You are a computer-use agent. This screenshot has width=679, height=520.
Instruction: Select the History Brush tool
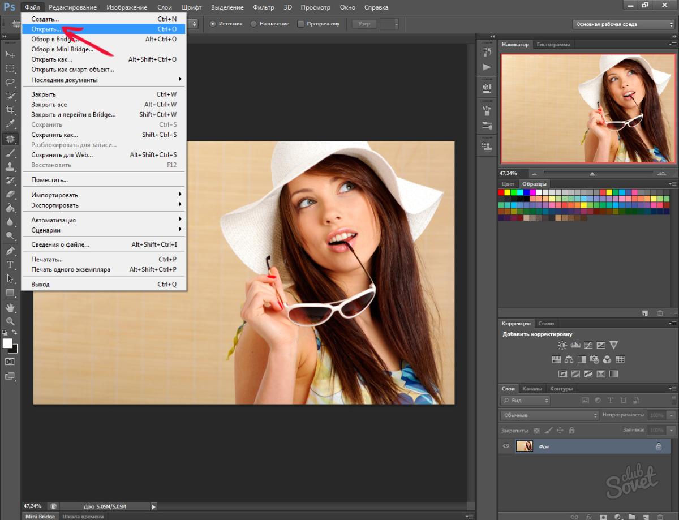tap(10, 181)
